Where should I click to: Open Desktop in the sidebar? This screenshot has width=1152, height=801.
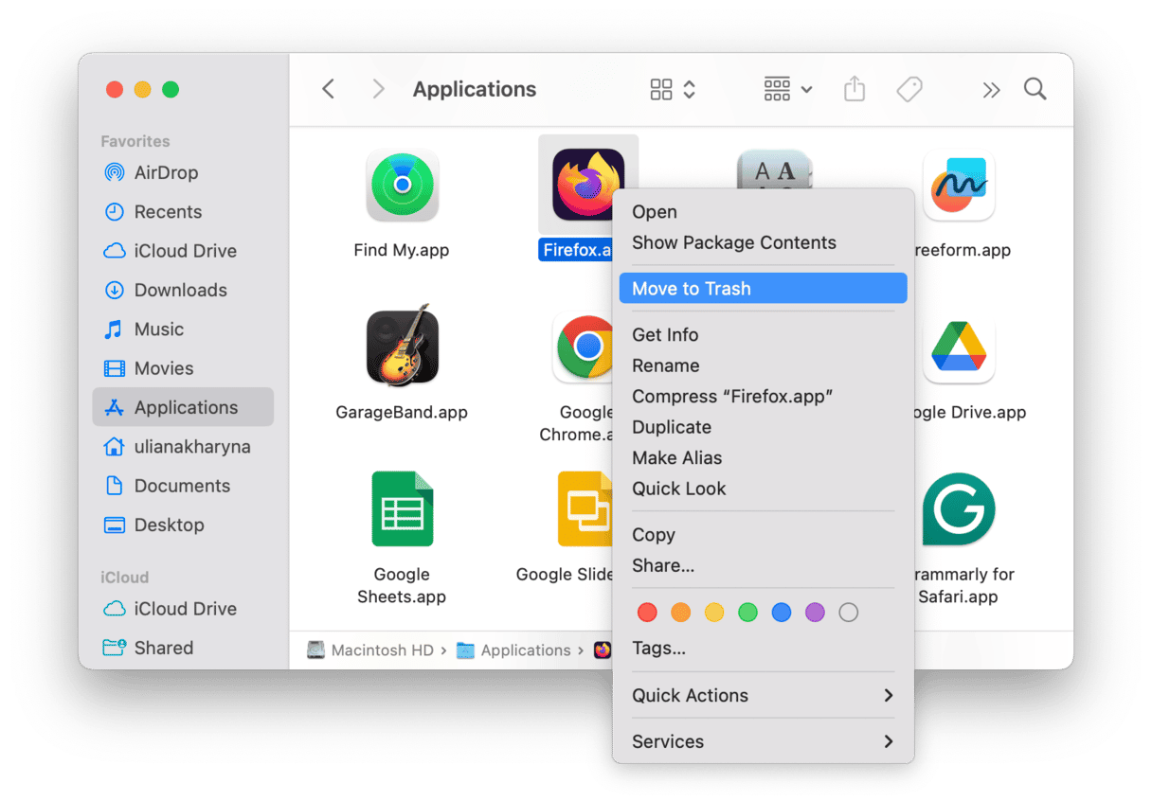click(183, 525)
